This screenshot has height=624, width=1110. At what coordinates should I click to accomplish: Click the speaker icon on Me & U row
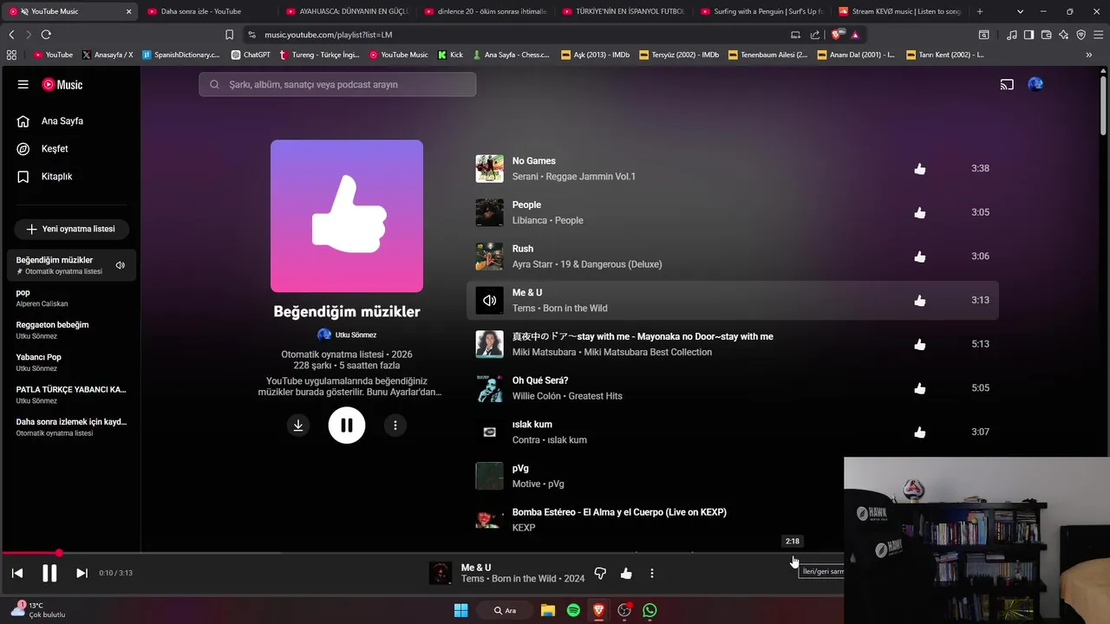pos(490,301)
